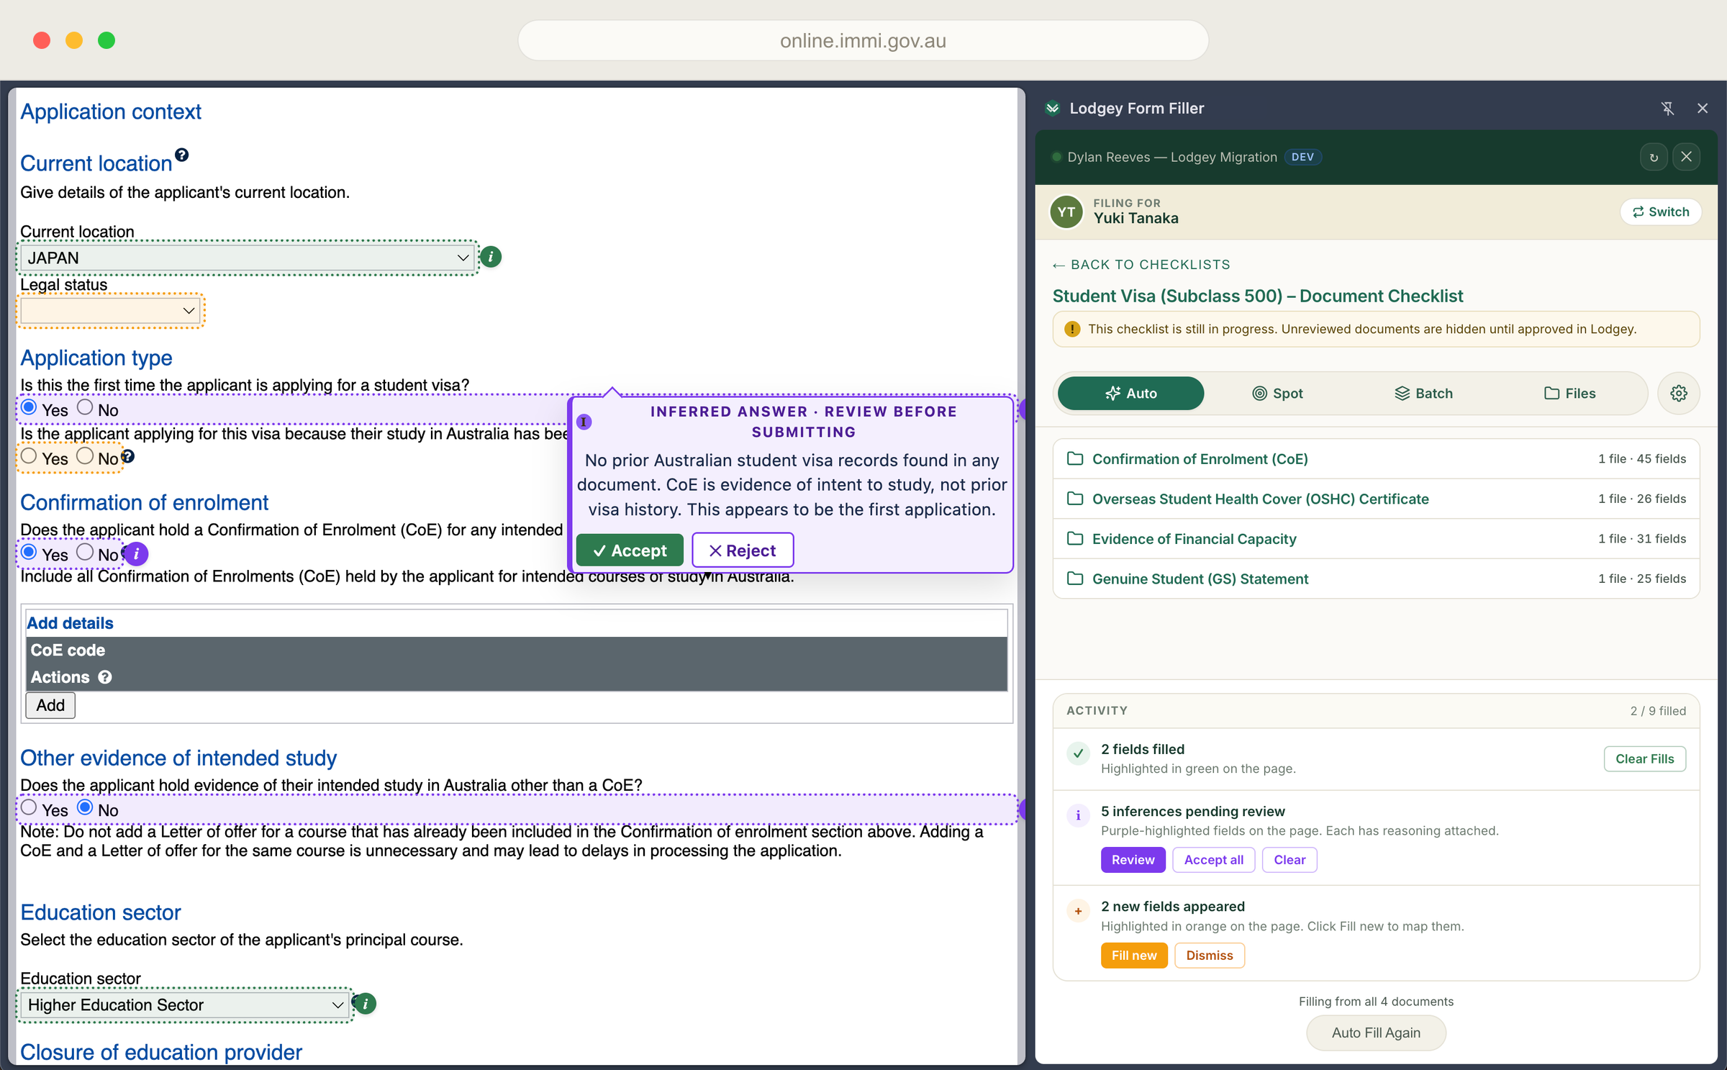Click Clear under inferences pending review
The width and height of the screenshot is (1727, 1070).
pyautogui.click(x=1289, y=860)
